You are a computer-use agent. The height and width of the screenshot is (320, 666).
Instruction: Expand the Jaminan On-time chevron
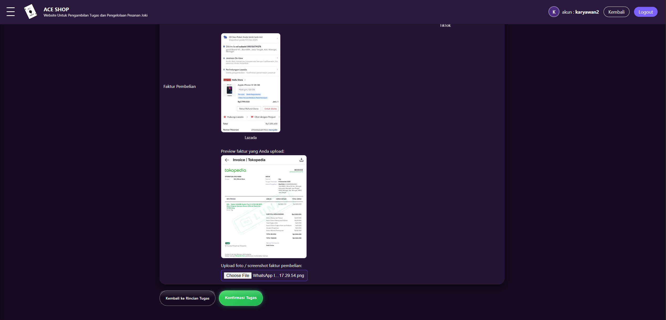277,58
